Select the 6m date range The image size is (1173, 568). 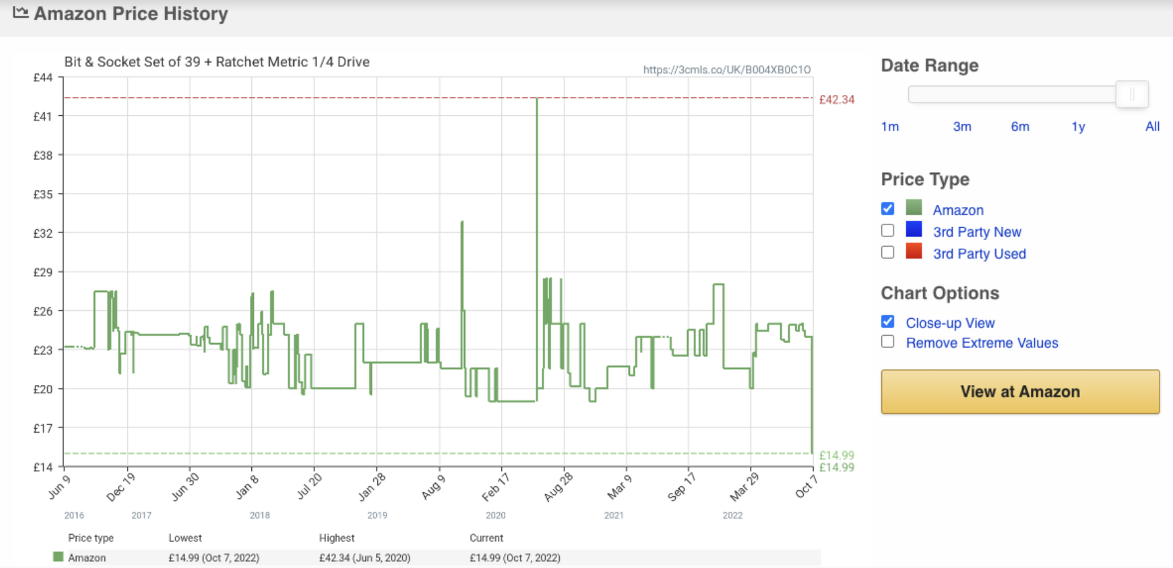1021,127
